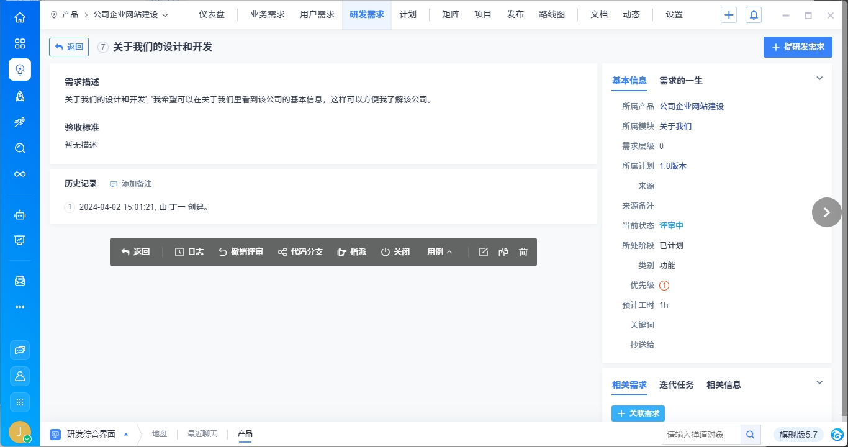Image resolution: width=848 pixels, height=447 pixels.
Task: Click the copy icon in action toolbar
Action: pyautogui.click(x=503, y=252)
